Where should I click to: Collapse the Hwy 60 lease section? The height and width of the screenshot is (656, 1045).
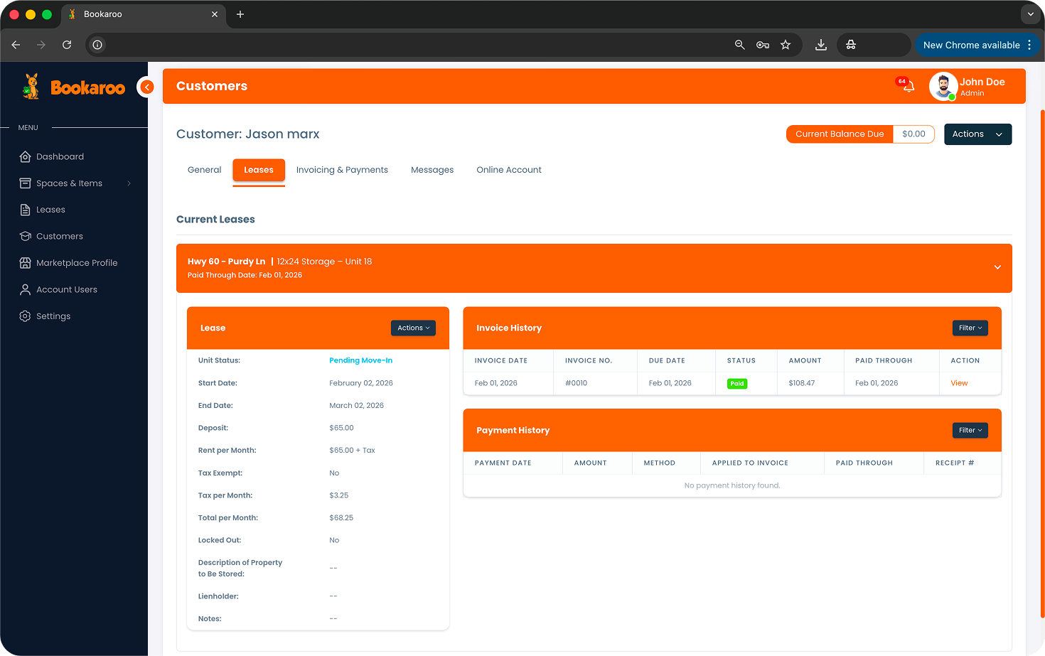click(997, 267)
